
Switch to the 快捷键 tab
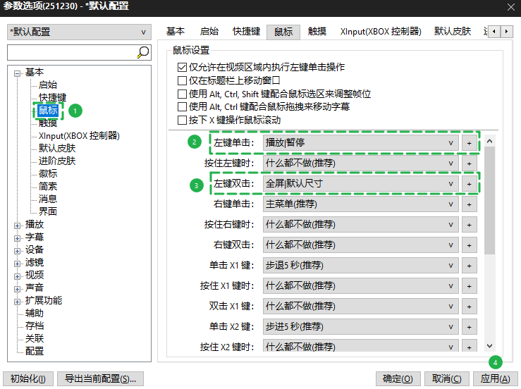tap(246, 32)
